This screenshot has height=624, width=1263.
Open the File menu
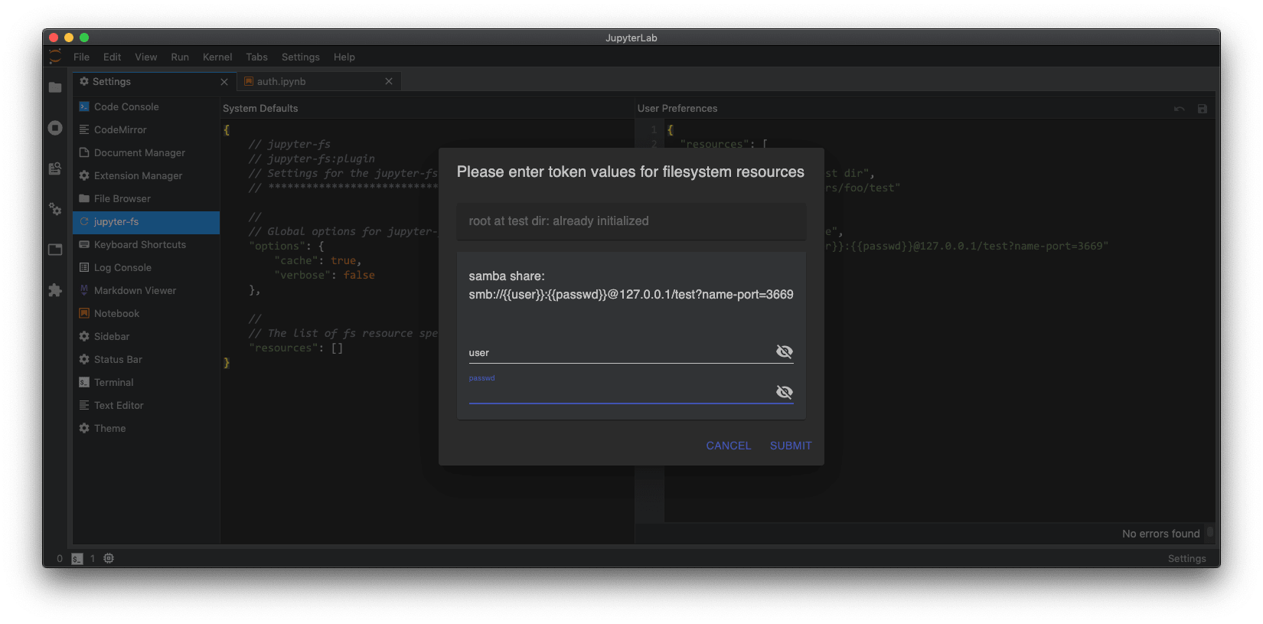click(x=81, y=57)
